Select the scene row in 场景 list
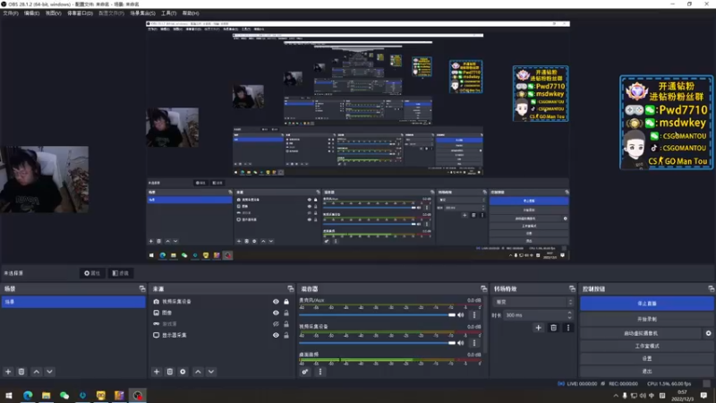This screenshot has width=716, height=403. coord(73,302)
